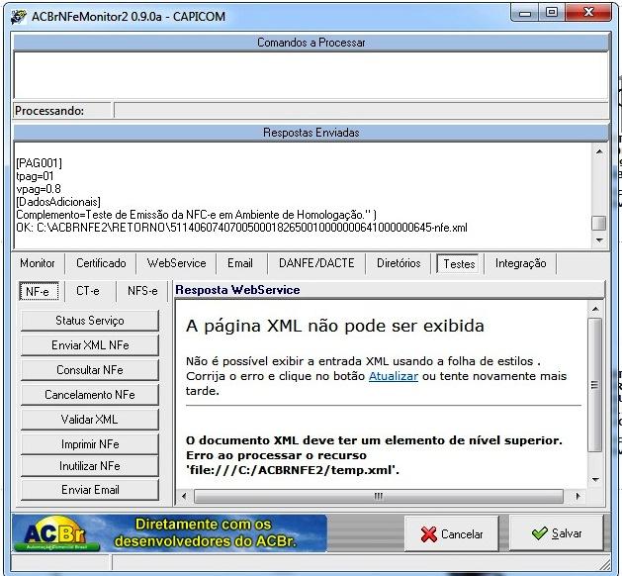Click the Complemento=Teste de Emissão line
Viewport: 622px width, 576px height.
[x=196, y=215]
